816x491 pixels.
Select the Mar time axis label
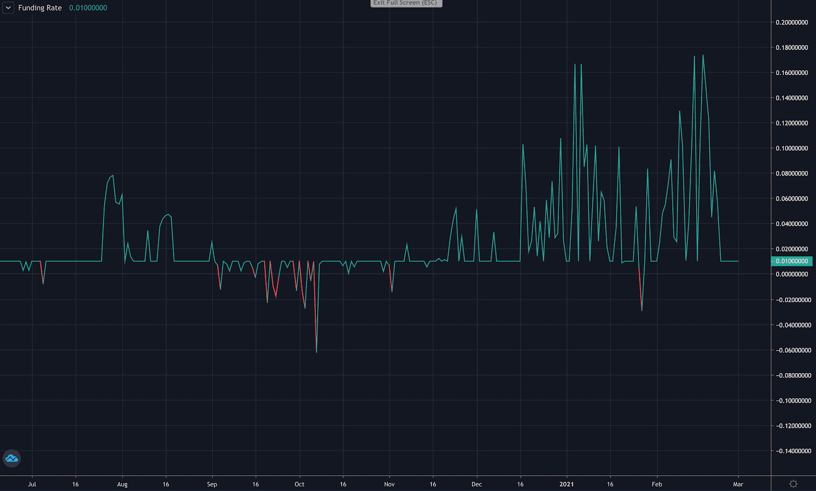tap(738, 484)
